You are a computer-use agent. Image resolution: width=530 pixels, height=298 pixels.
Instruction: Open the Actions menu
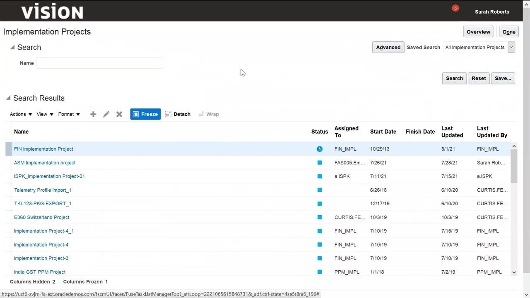click(x=21, y=114)
